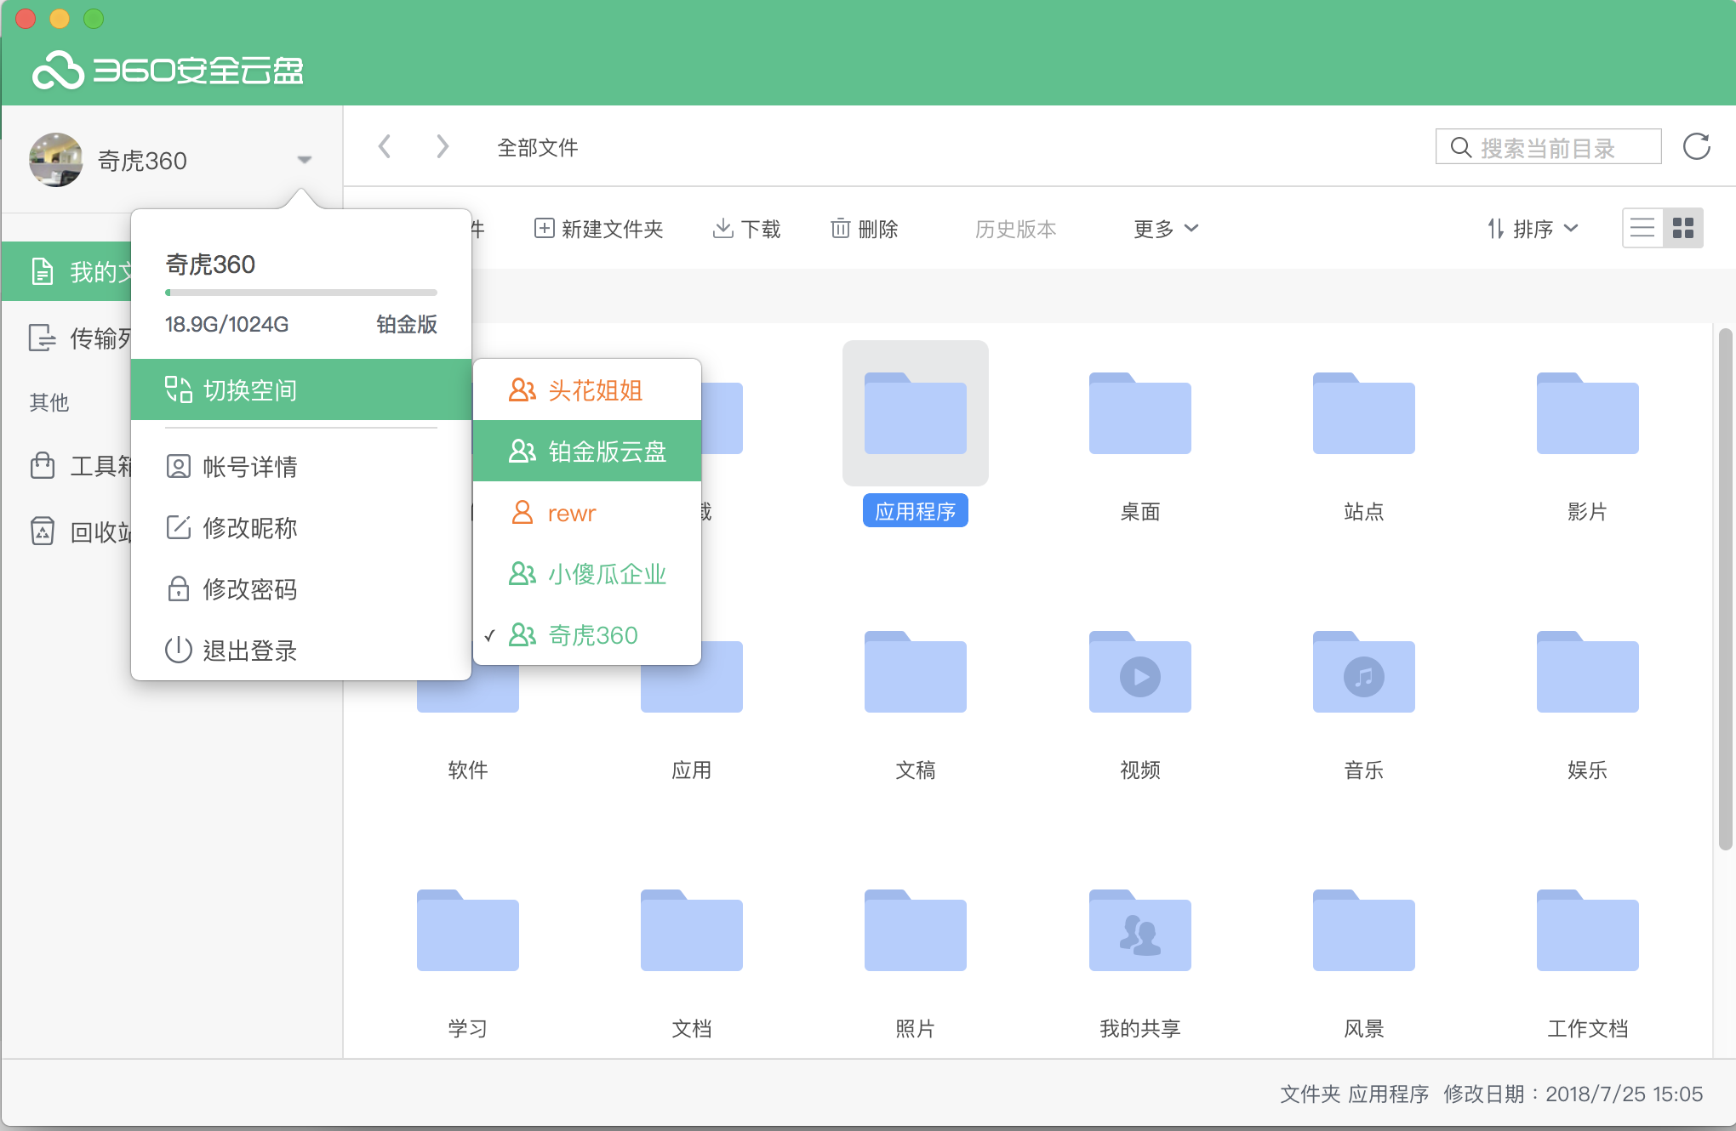
Task: Open the 我的共享 shared folder
Action: click(1139, 930)
